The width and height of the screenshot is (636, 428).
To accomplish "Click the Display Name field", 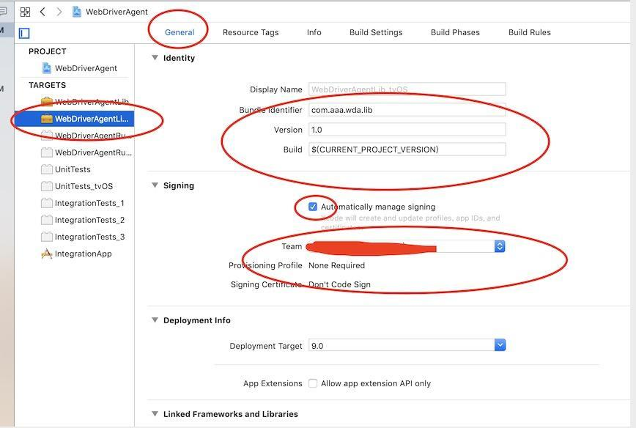I will pyautogui.click(x=407, y=89).
